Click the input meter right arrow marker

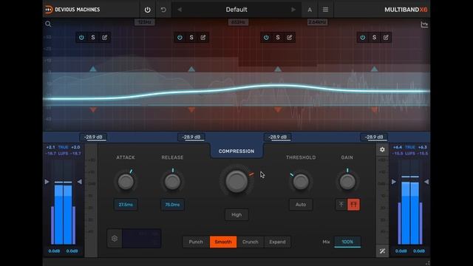pyautogui.click(x=79, y=182)
